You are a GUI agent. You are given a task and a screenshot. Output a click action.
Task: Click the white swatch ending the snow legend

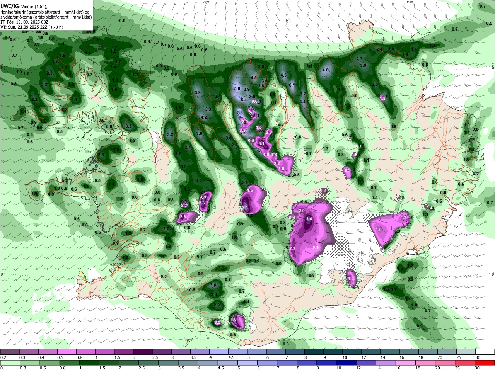(x=485, y=352)
